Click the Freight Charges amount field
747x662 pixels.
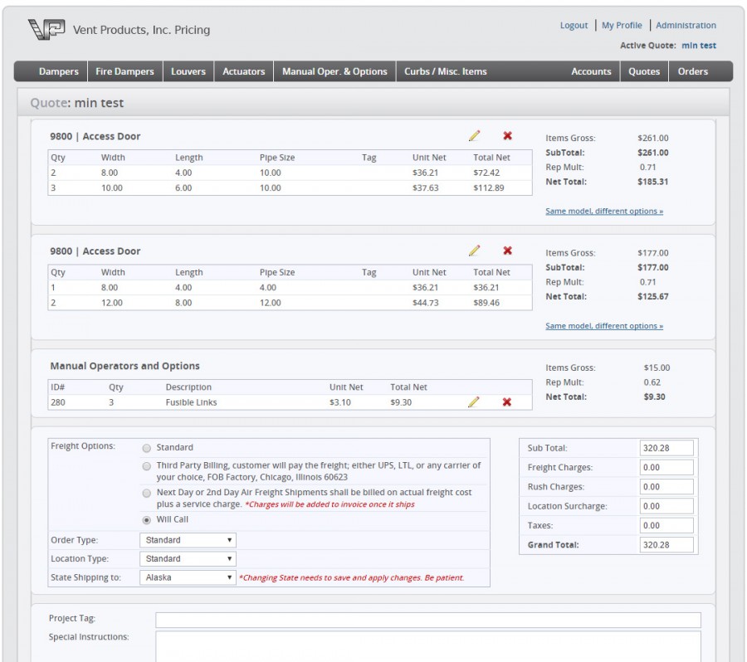666,468
